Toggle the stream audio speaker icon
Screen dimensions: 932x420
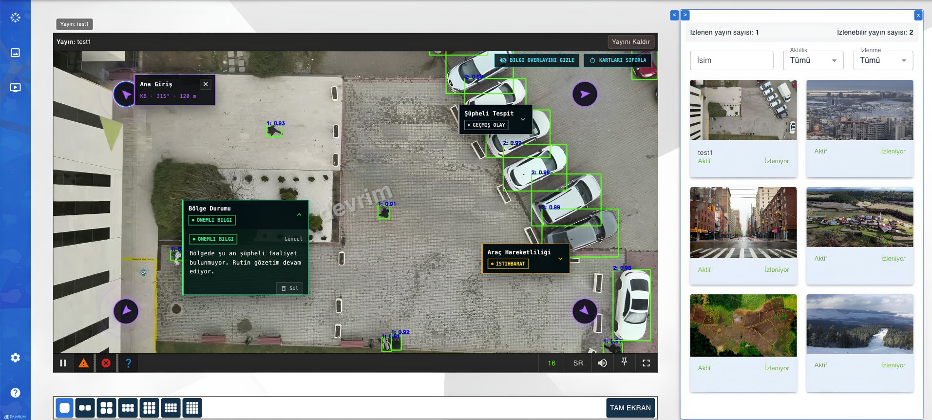602,363
